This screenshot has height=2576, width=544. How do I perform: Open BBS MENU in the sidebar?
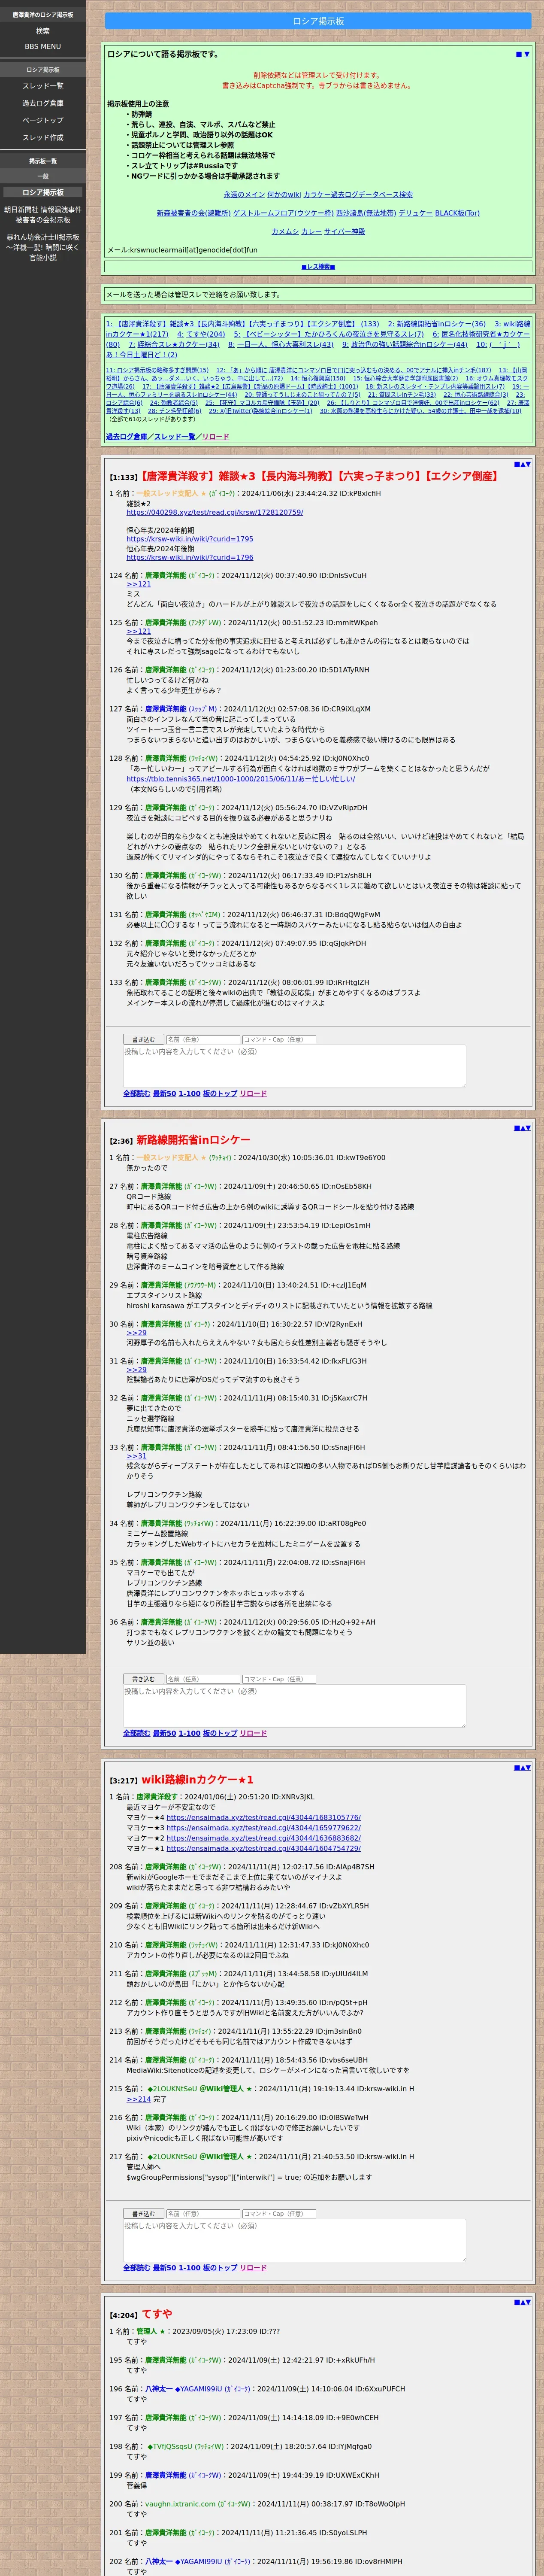tap(43, 46)
